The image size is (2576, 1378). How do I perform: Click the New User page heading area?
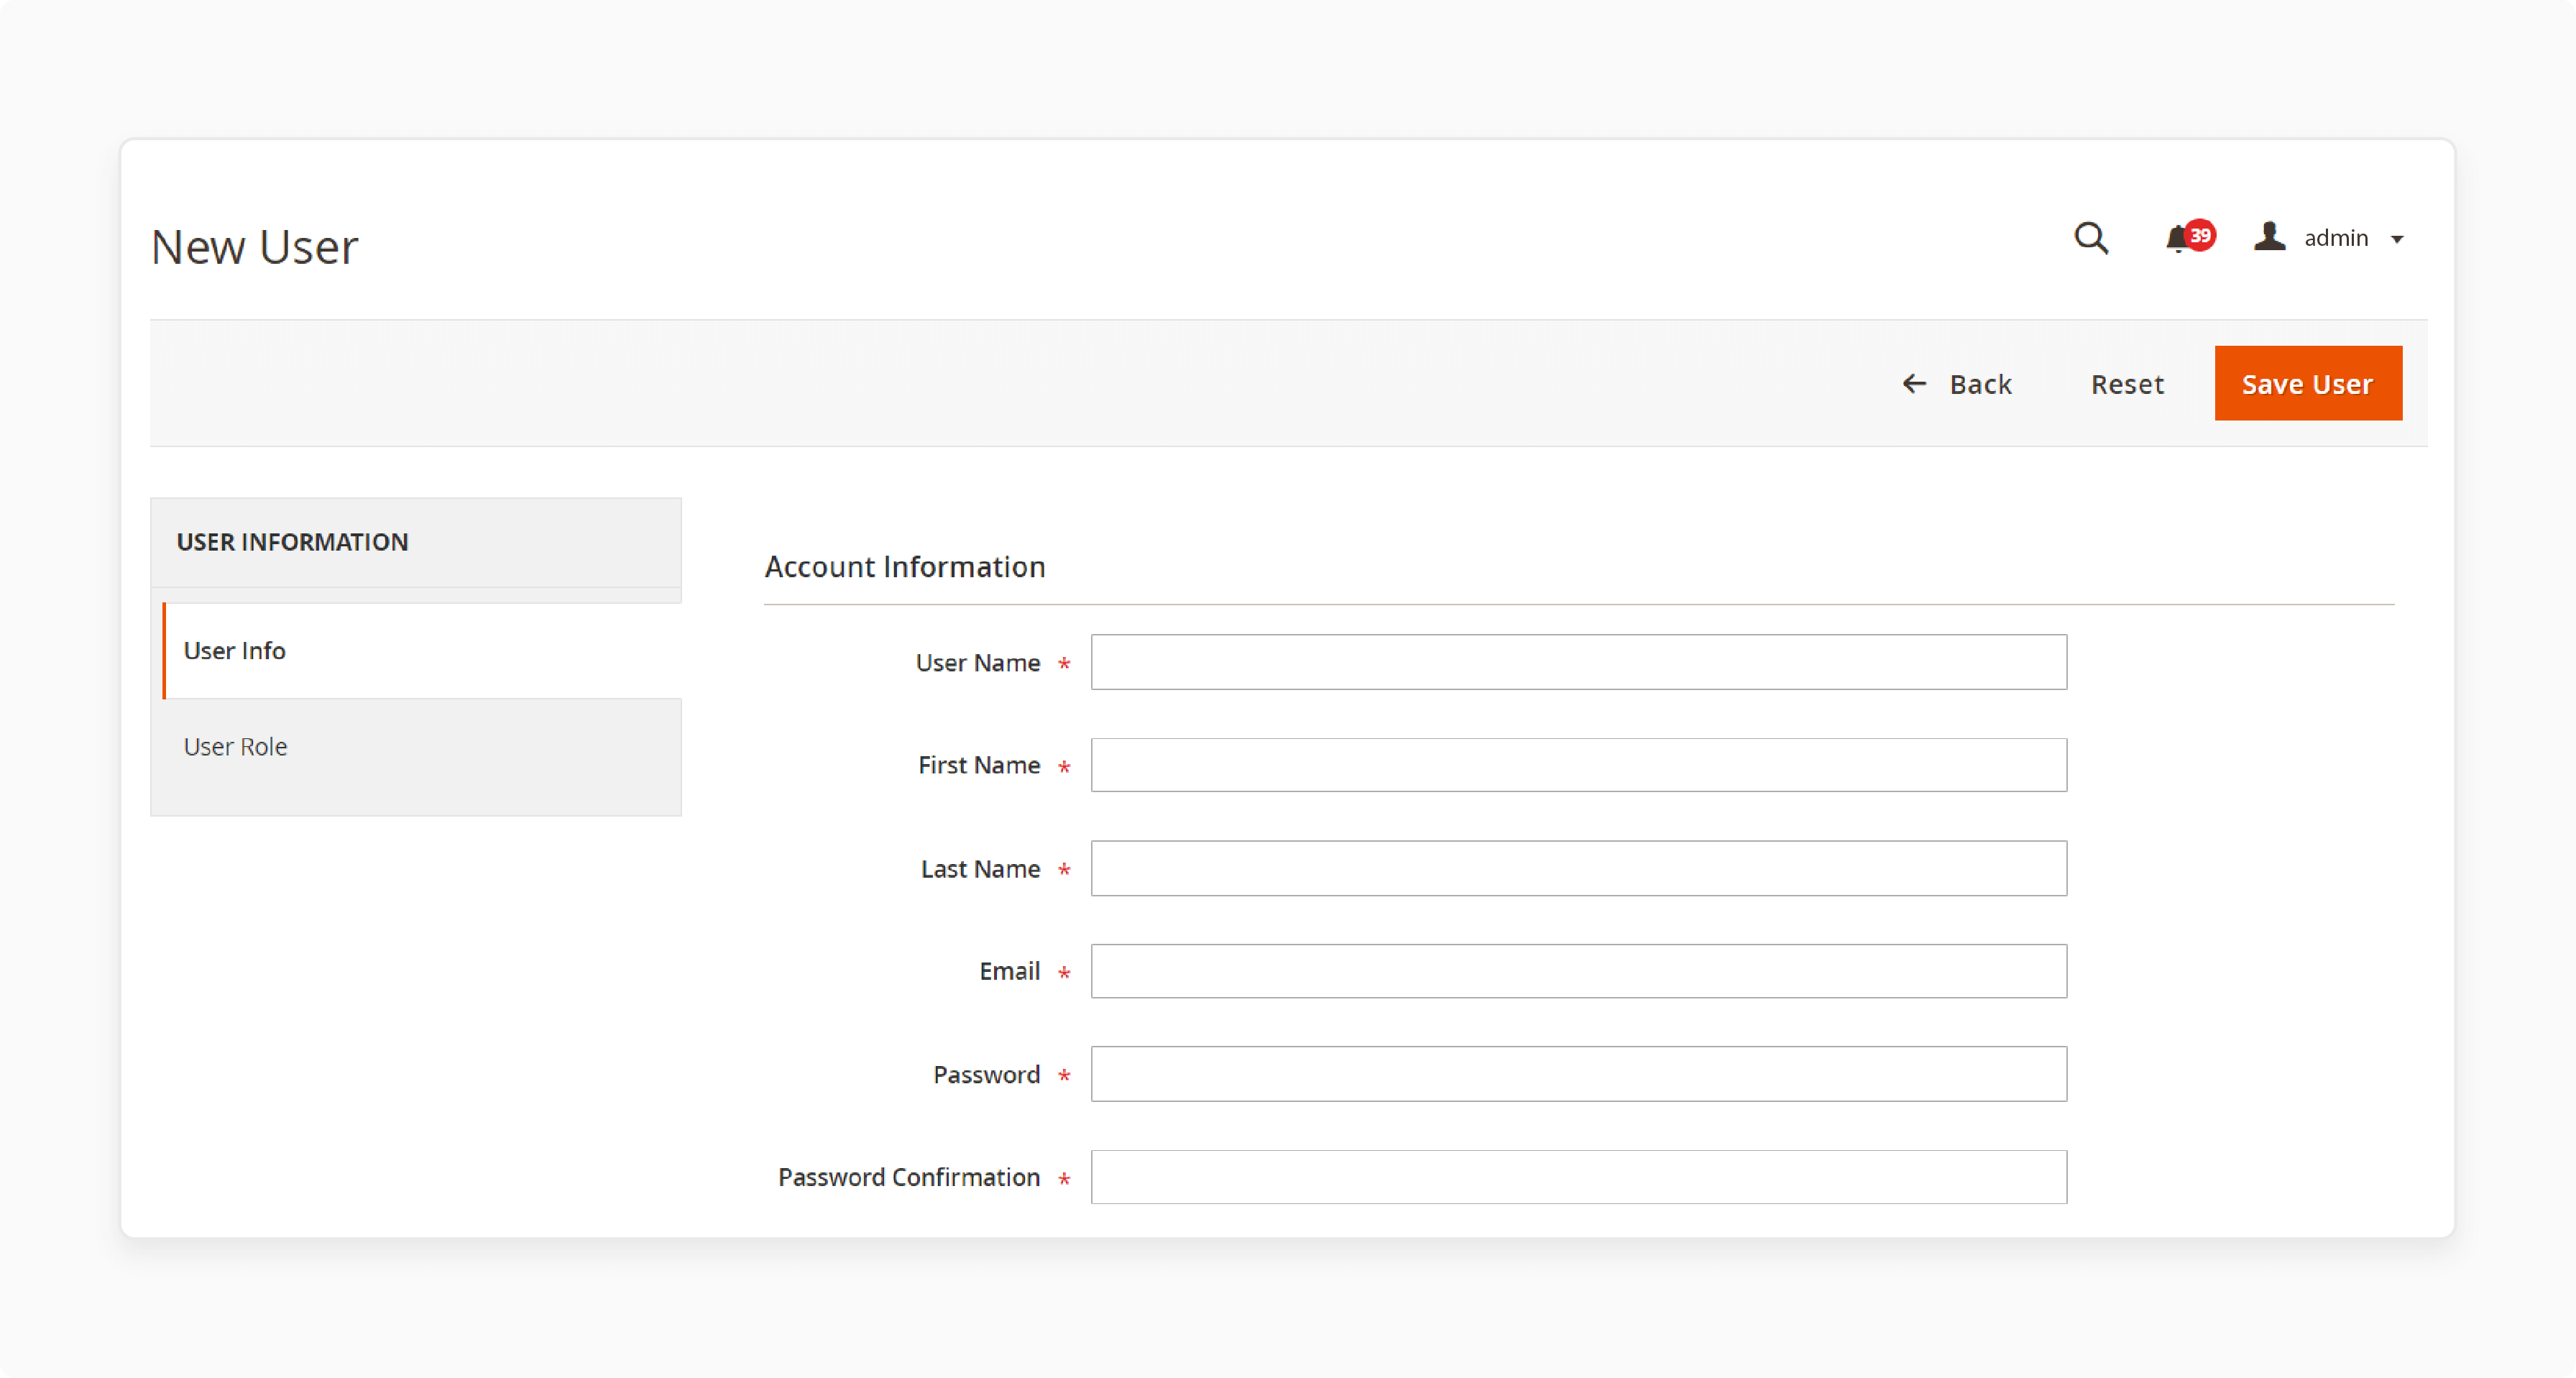click(256, 245)
